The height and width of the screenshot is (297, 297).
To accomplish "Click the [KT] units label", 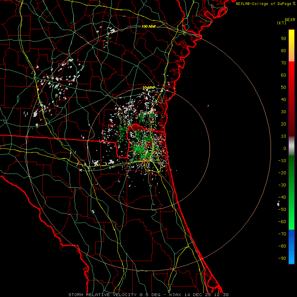I will (282, 23).
